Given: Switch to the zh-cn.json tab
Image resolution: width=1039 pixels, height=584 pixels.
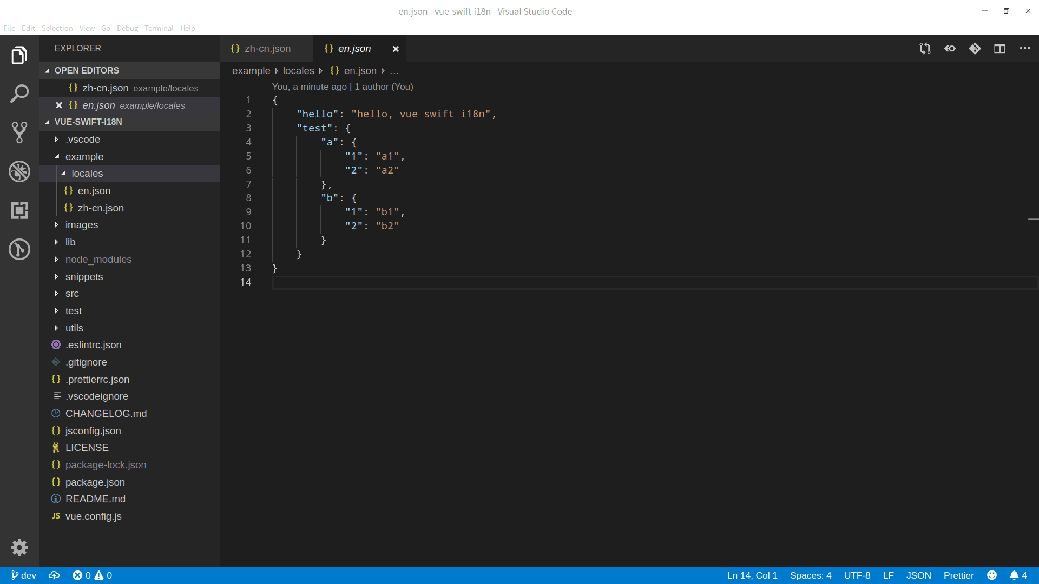Looking at the screenshot, I should click(x=267, y=49).
